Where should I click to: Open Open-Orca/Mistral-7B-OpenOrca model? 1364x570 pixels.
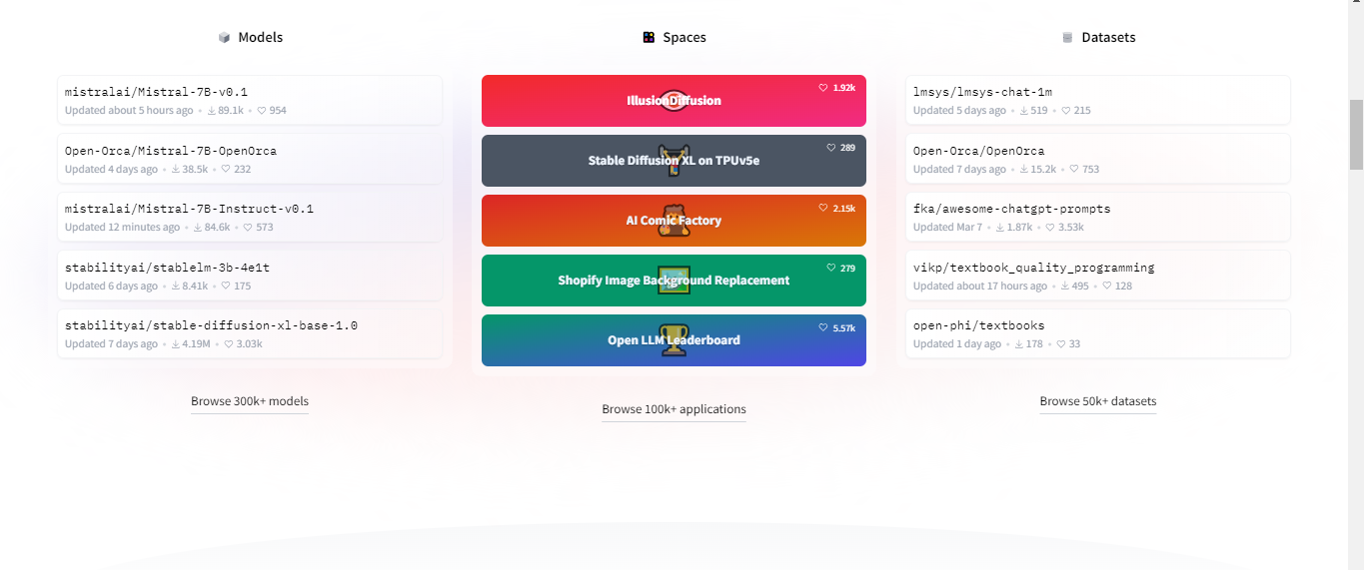pyautogui.click(x=250, y=159)
